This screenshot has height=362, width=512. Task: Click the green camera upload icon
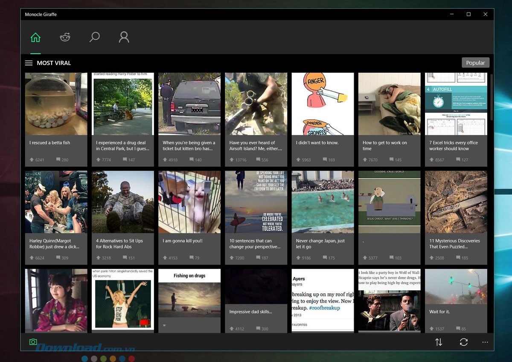coord(33,342)
